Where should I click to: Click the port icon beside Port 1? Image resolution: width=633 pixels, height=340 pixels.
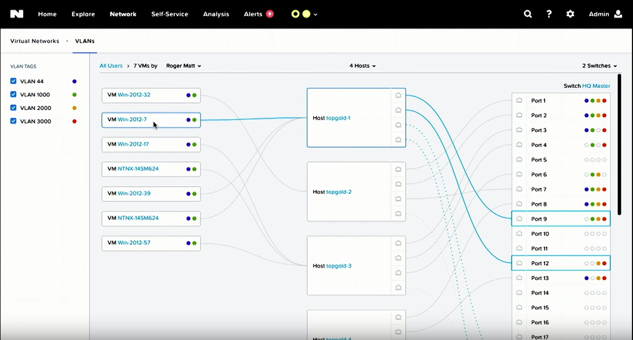point(519,100)
